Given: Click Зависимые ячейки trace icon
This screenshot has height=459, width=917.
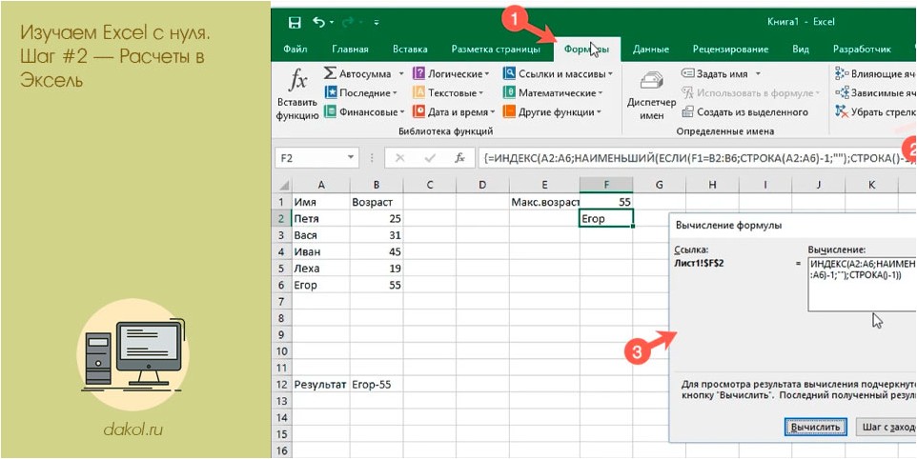Looking at the screenshot, I should point(842,92).
